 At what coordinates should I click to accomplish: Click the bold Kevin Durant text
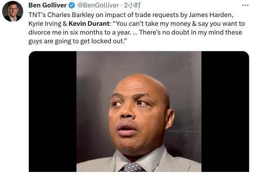tap(89, 24)
